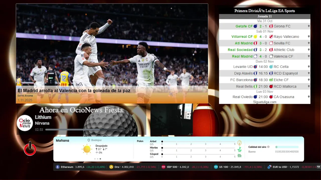Click the Oro gold icon in ticker
The image size is (321, 180).
(111, 167)
